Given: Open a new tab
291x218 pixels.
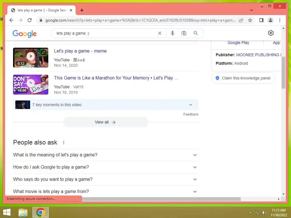Looking at the screenshot, I should (x=82, y=10).
